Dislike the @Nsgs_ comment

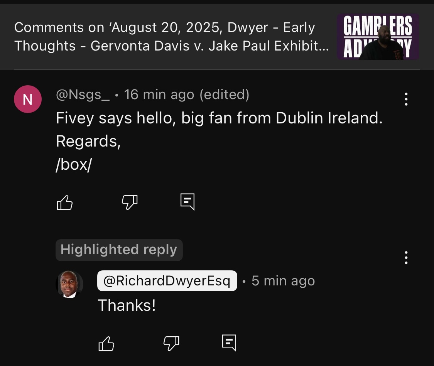click(130, 202)
